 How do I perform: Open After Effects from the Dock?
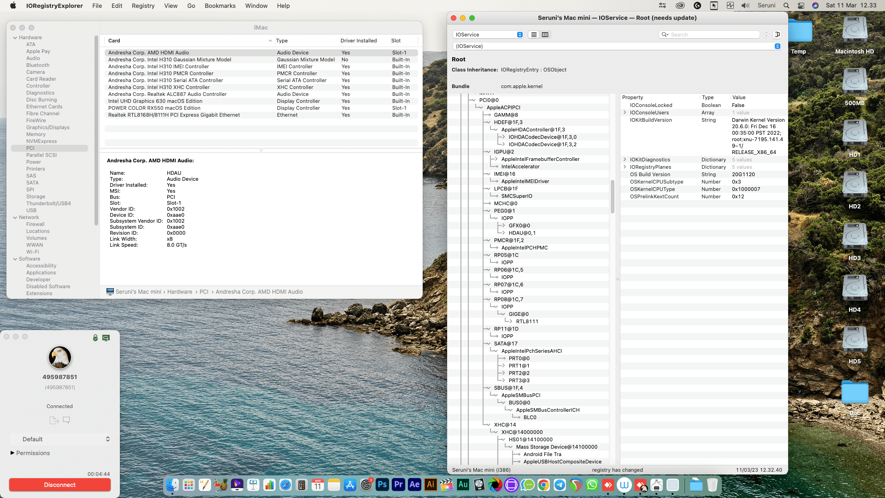(x=414, y=485)
